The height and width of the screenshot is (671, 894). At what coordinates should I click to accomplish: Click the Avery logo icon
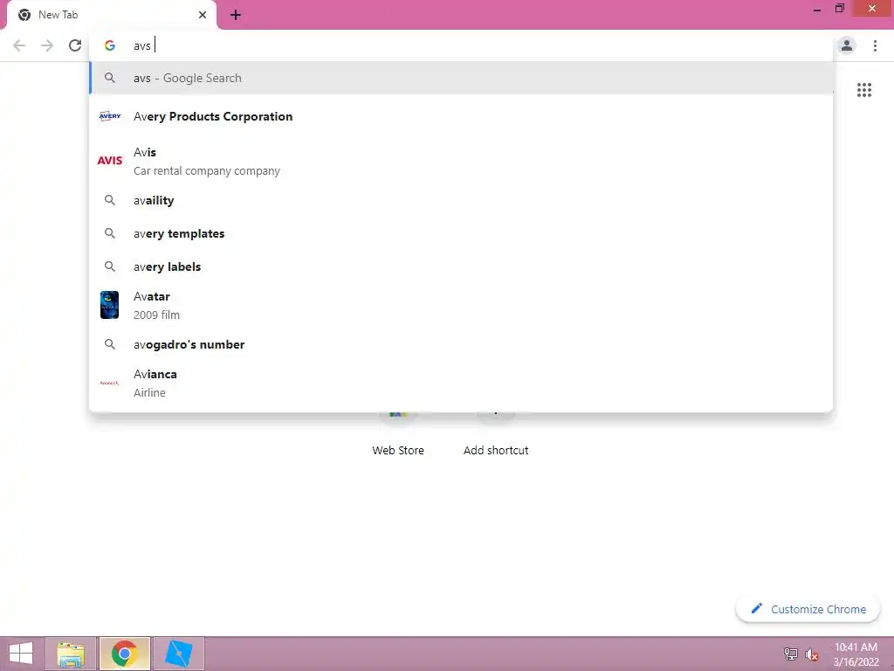109,116
